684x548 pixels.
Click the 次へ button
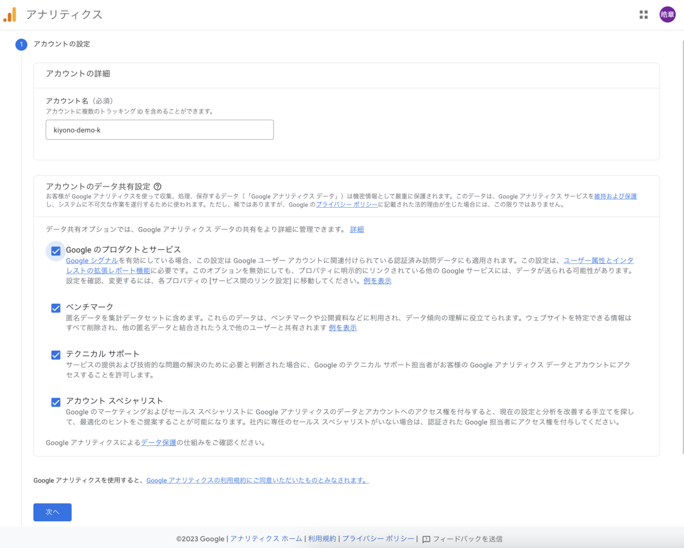[52, 512]
